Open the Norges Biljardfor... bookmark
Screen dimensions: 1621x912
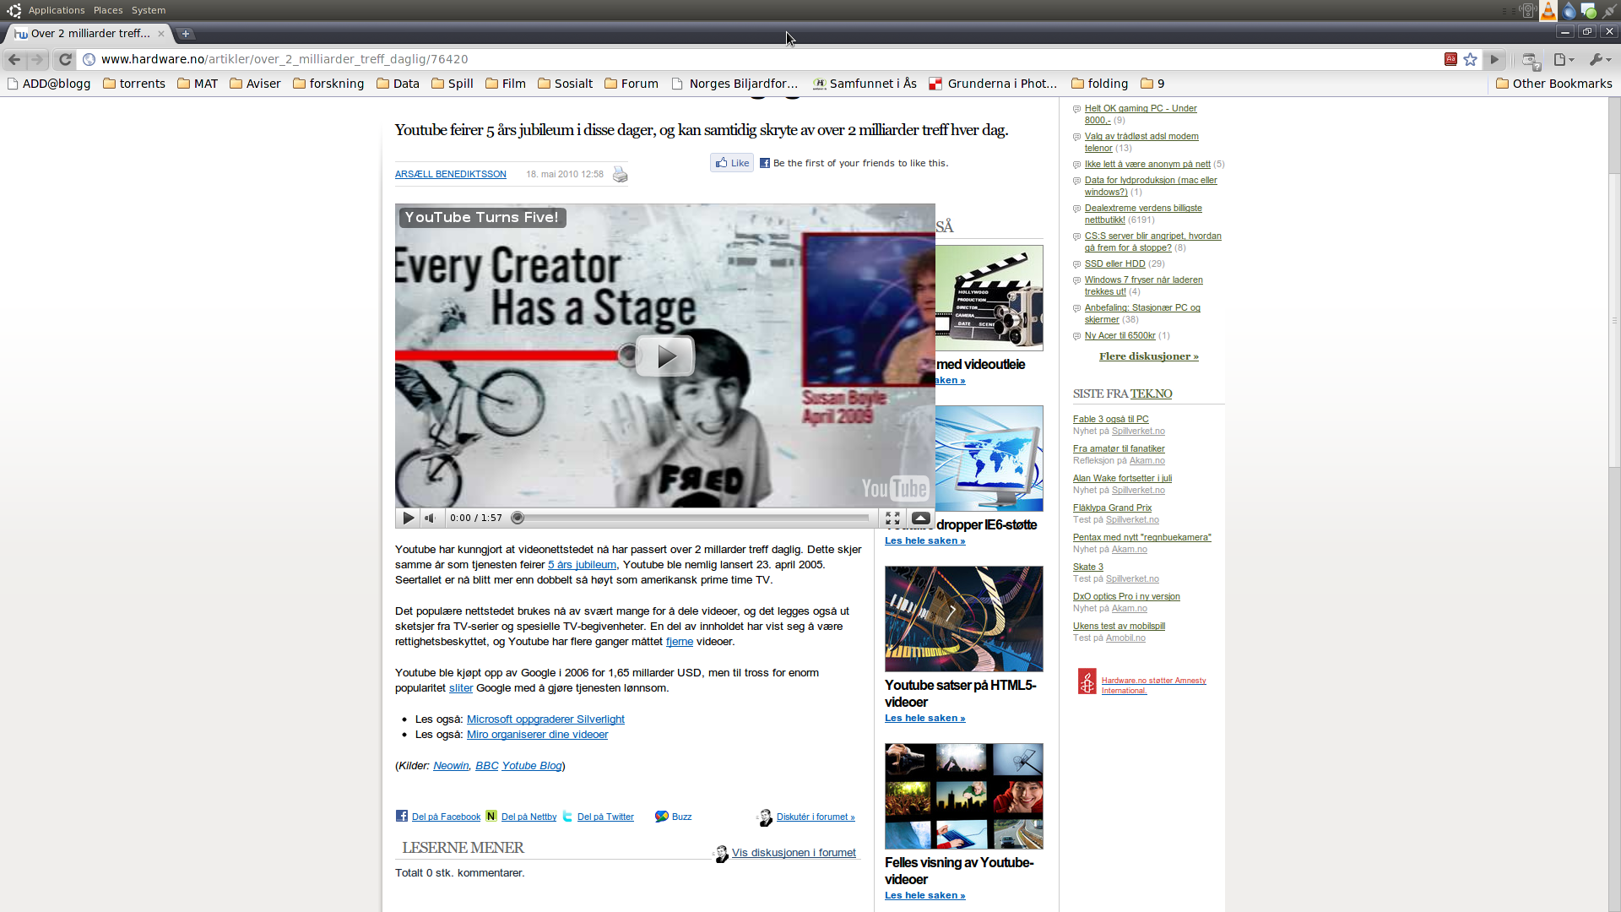point(735,84)
